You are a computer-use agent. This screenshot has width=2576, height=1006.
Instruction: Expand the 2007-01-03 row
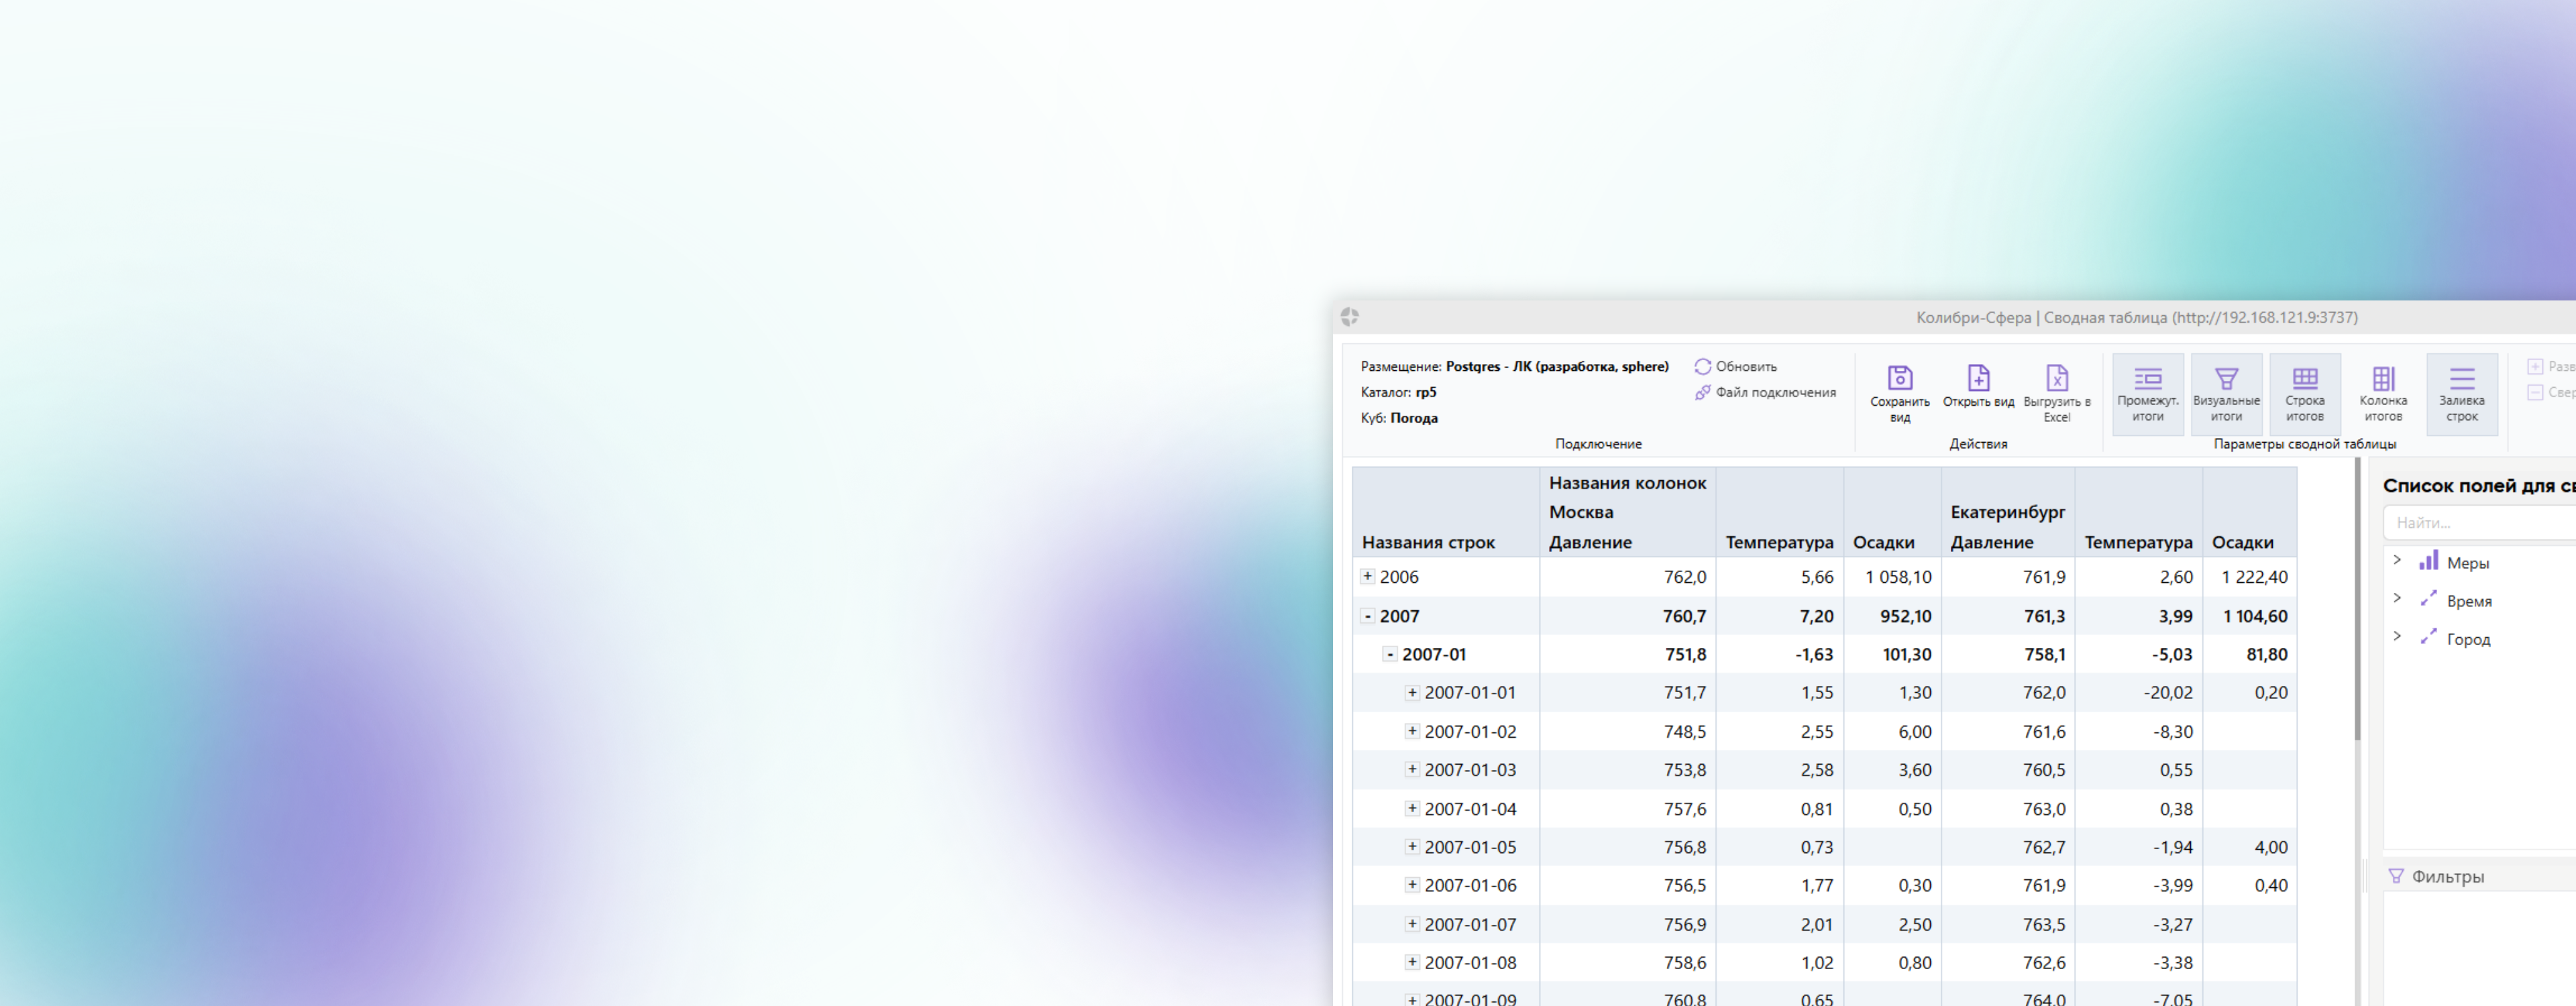1412,769
